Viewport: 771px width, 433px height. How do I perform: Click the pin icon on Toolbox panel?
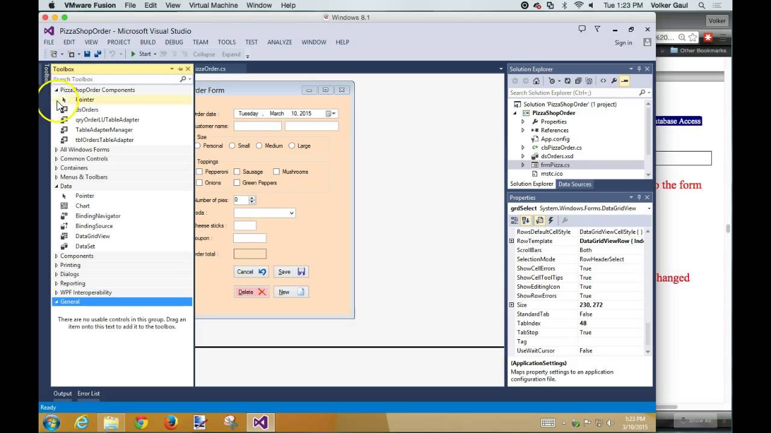coord(180,69)
